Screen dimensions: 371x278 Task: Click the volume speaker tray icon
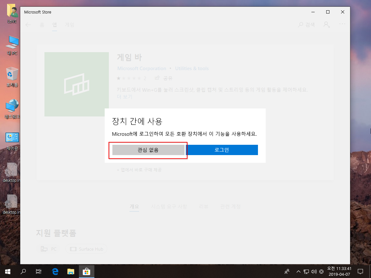tap(314, 272)
